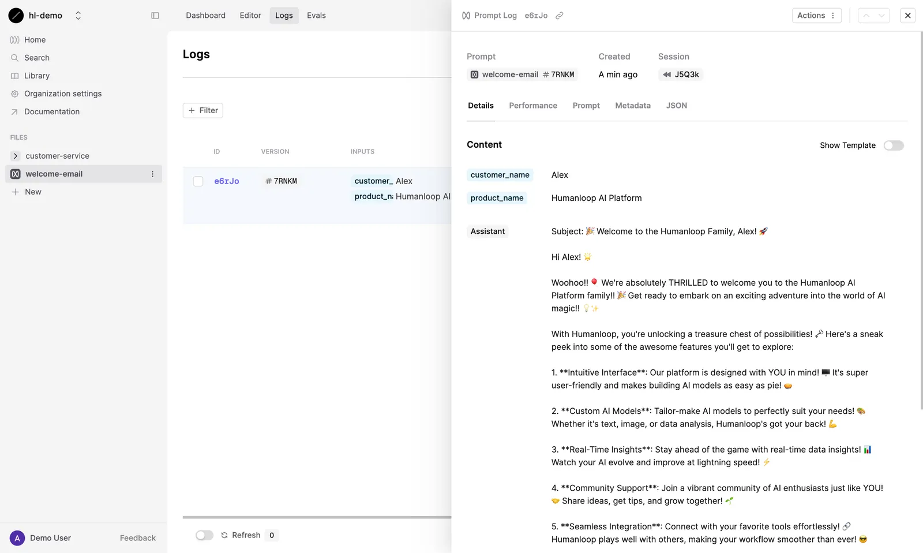Open the Demo User account menu
The image size is (923, 553).
coord(40,538)
